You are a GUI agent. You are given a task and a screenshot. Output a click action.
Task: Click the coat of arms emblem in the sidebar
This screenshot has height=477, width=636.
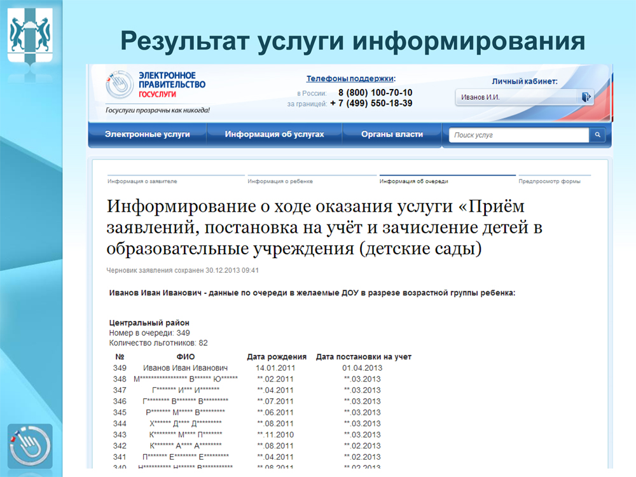31,35
